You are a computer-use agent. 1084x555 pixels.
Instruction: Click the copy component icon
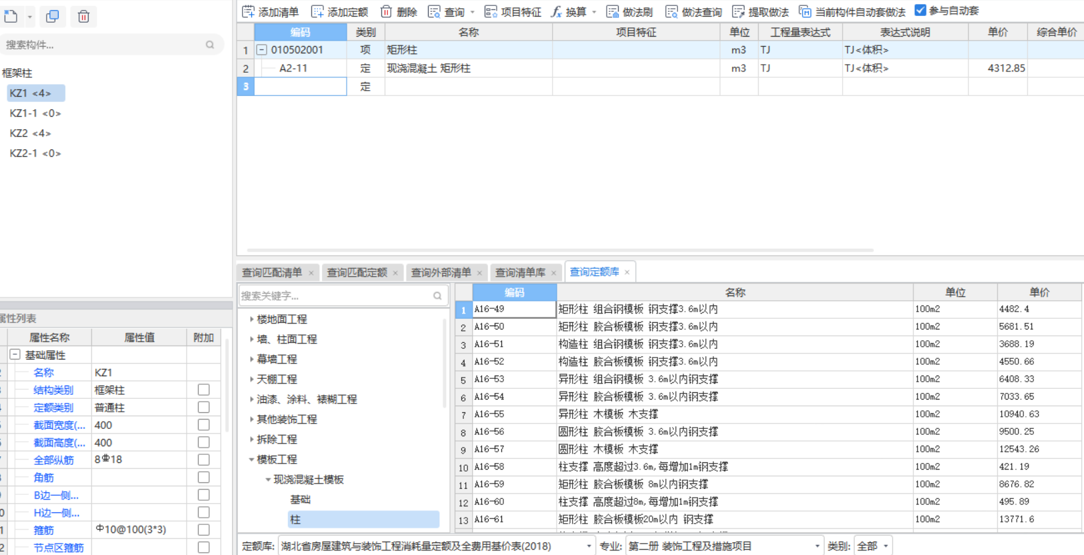53,16
